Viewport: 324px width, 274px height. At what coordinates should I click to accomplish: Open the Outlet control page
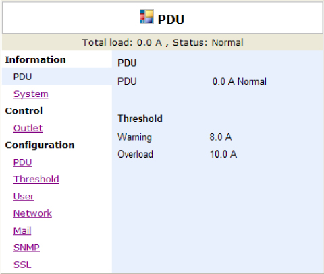coord(28,128)
